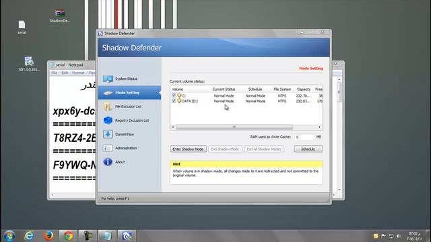431x242 pixels.
Task: Open Registry Exclusion List cube icon
Action: 108,120
